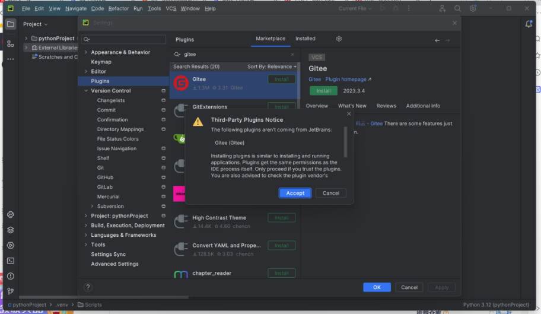Open the Plugin homepage link
The image size is (541, 314).
point(348,80)
